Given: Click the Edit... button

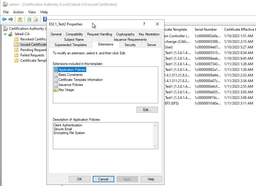Looking at the screenshot, I should (x=147, y=110).
